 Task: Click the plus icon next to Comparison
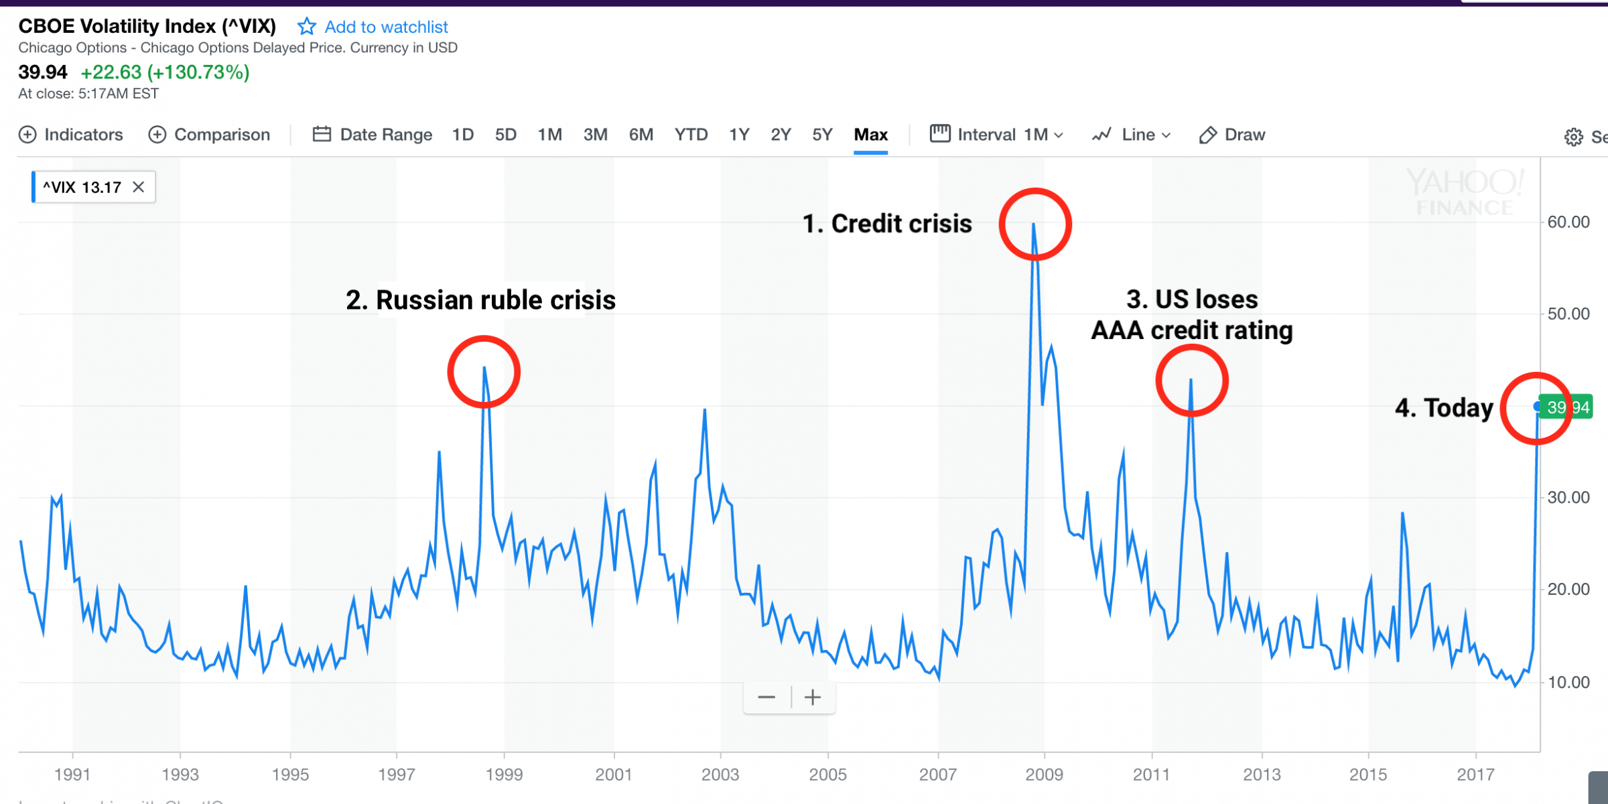point(157,134)
